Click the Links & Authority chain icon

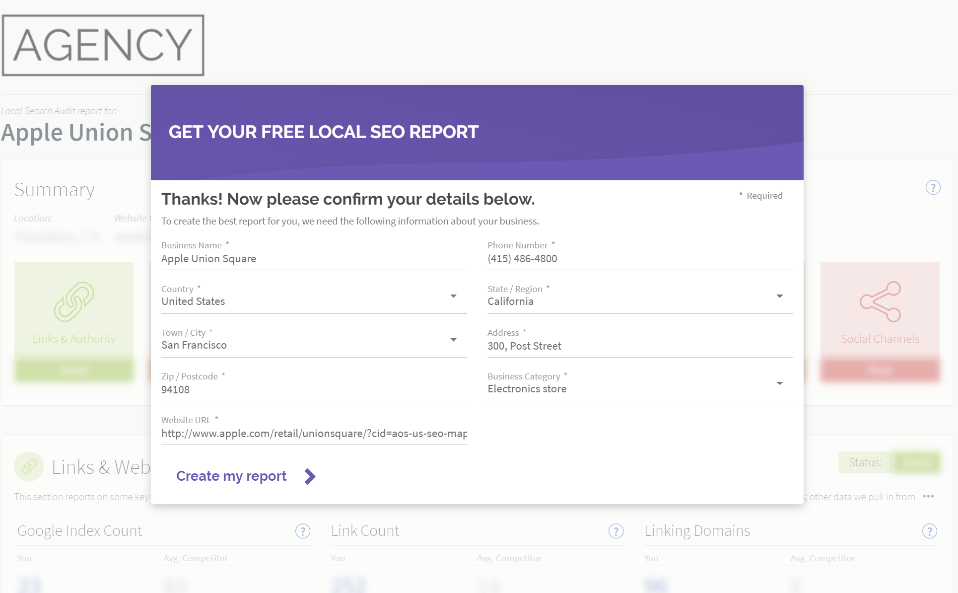click(x=74, y=302)
